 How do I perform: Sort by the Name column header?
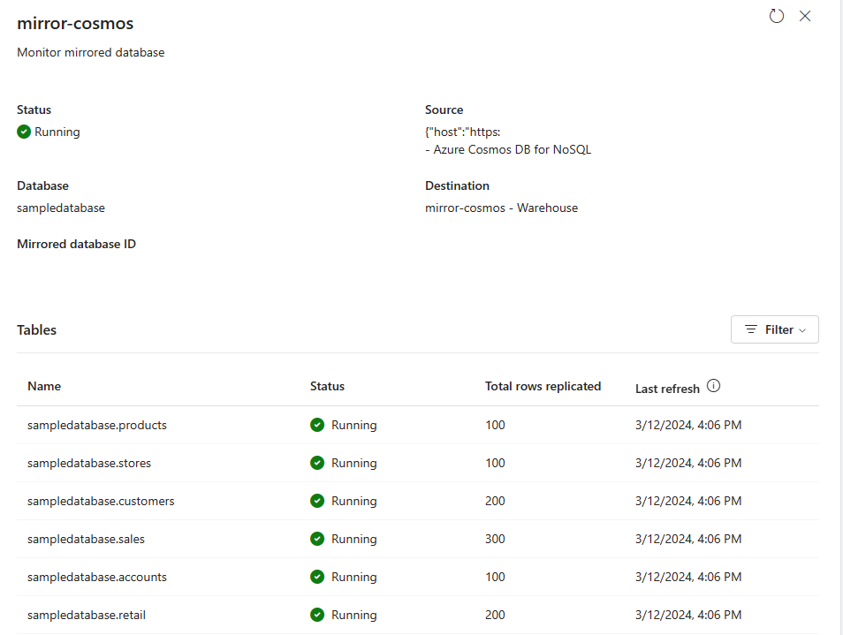click(x=44, y=386)
